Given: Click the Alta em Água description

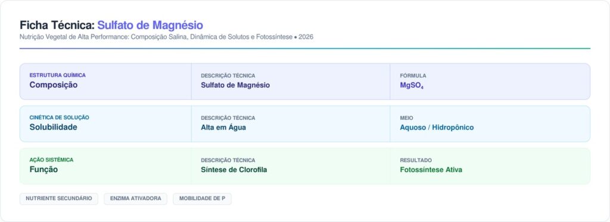Looking at the screenshot, I should (x=223, y=128).
